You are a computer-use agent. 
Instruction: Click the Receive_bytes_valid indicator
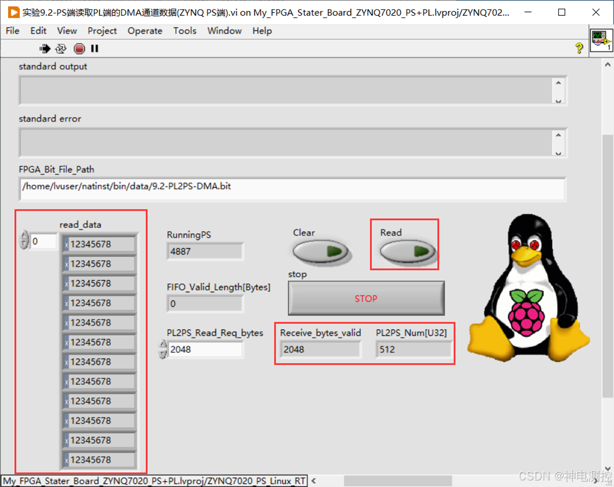[320, 350]
